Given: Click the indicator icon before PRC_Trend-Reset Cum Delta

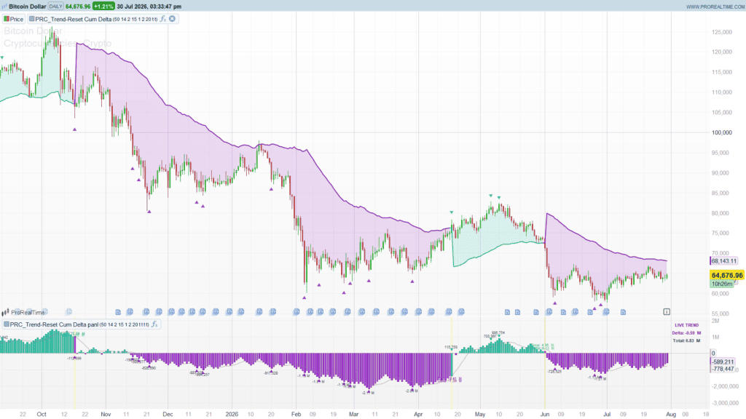Looking at the screenshot, I should (31, 19).
